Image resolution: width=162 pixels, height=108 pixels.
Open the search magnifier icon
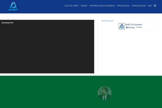point(155,6)
